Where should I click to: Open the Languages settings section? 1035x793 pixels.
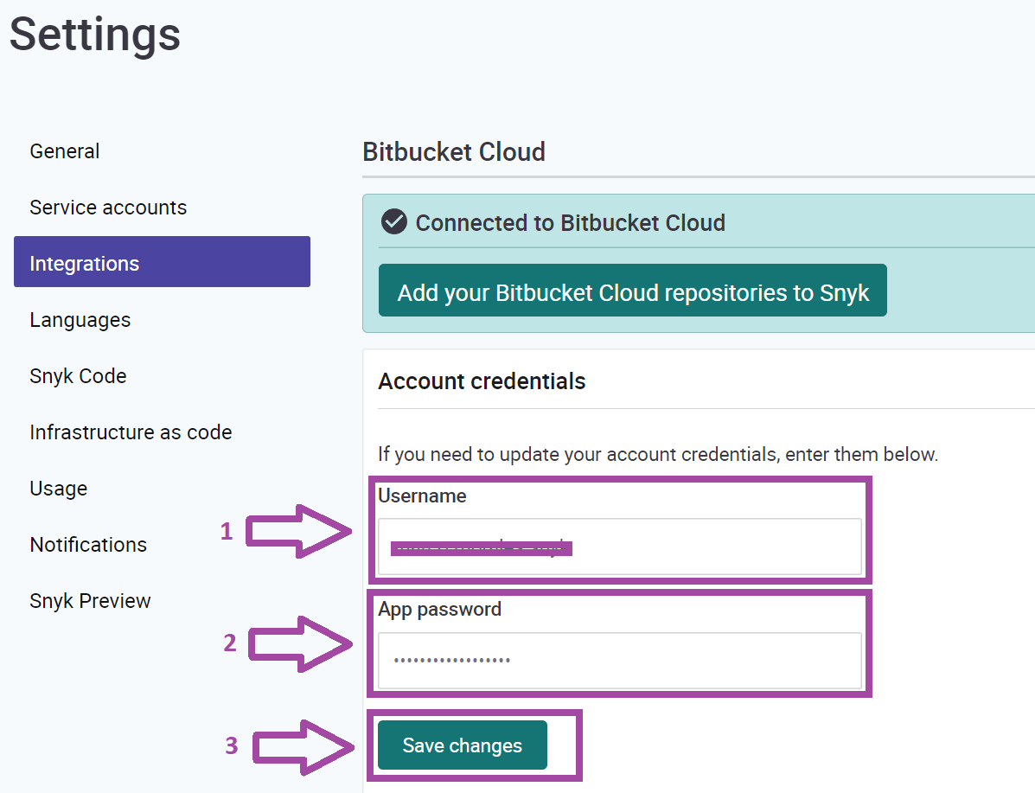[x=80, y=319]
